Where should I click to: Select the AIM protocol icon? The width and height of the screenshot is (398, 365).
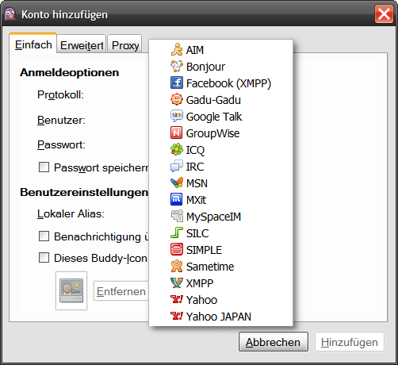(177, 49)
